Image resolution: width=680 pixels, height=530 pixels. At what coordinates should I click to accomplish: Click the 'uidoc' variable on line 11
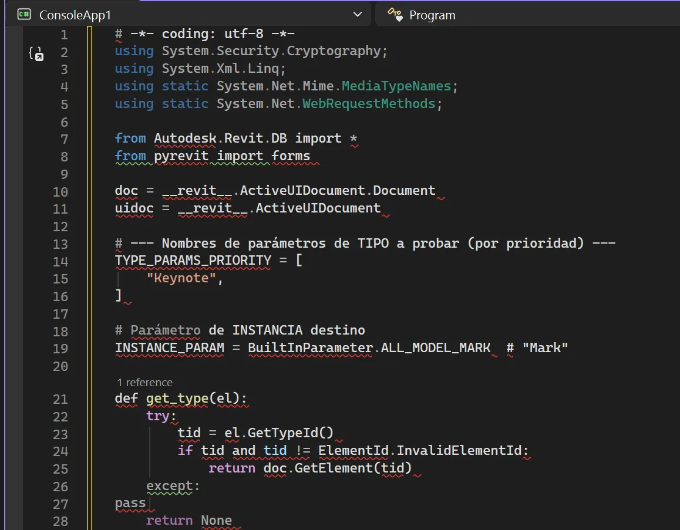[134, 208]
